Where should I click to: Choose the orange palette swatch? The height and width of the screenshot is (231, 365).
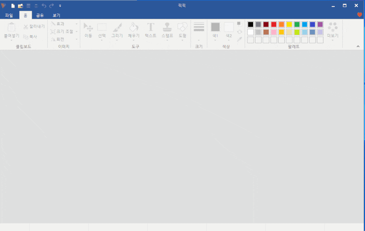click(281, 24)
